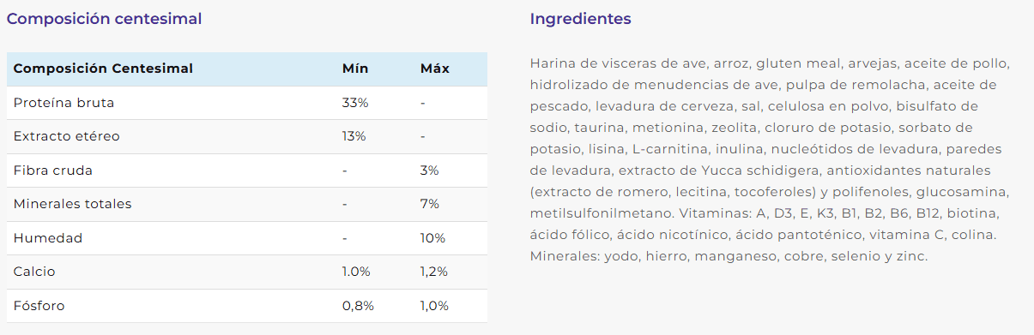Click the 13% ether extract value
The height and width of the screenshot is (335, 1034).
(354, 136)
